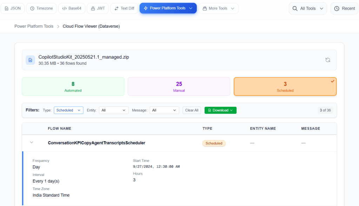Open the JWT tool
The image size is (359, 206).
tap(98, 8)
